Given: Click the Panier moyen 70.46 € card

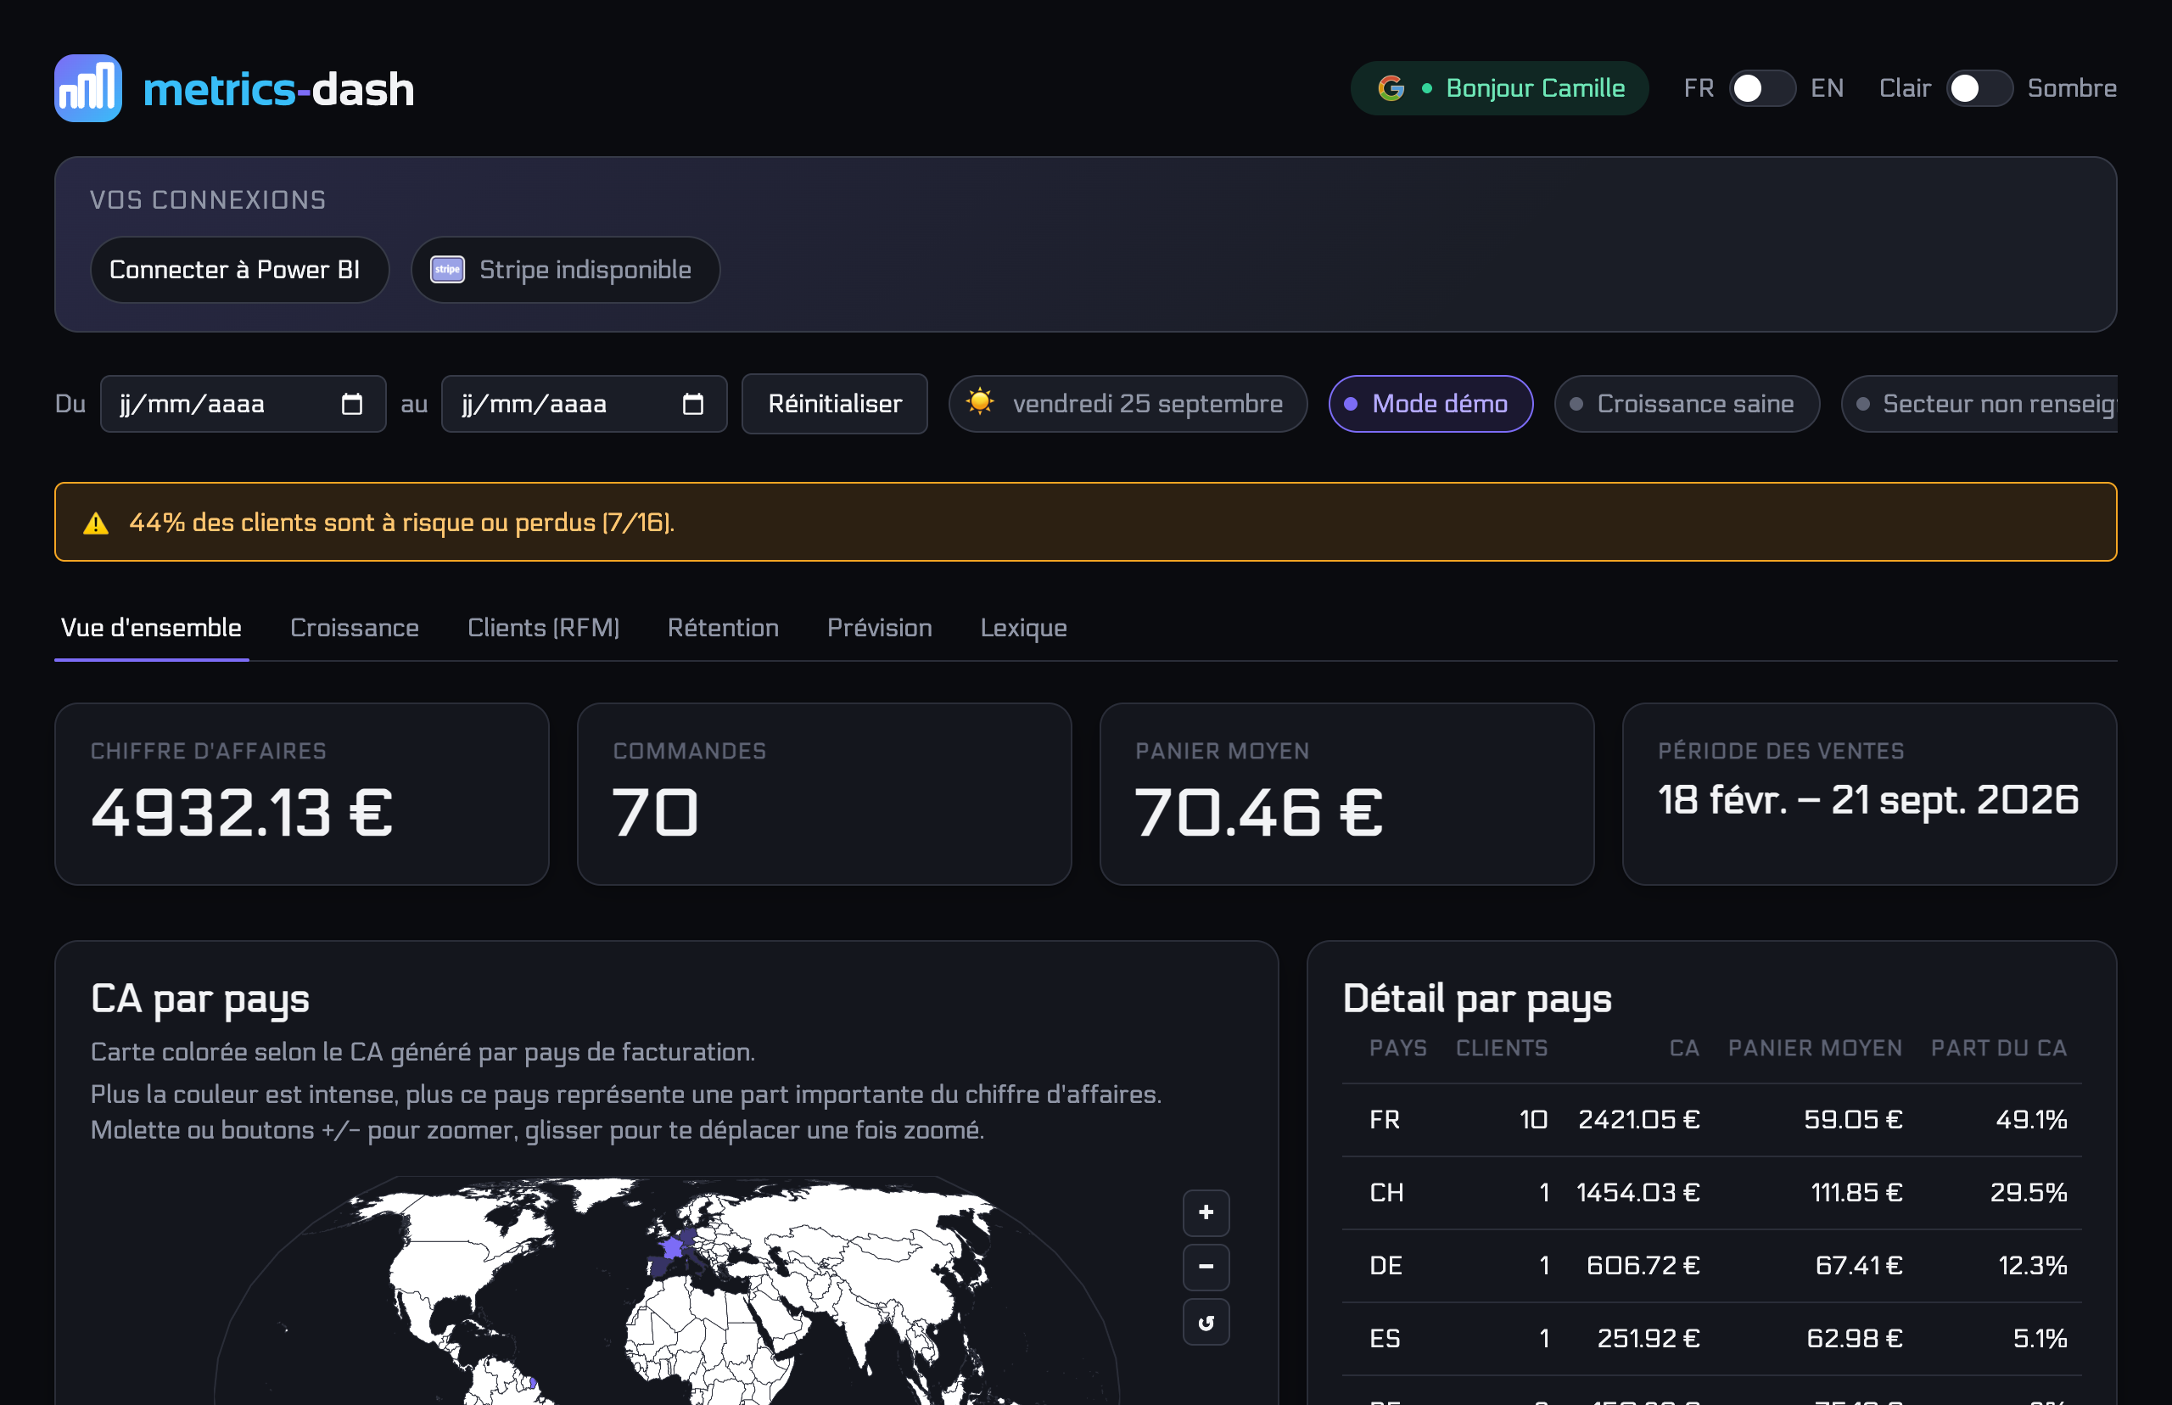Looking at the screenshot, I should (1346, 794).
